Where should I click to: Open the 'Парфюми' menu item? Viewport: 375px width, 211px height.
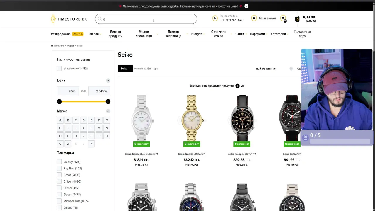point(258,34)
